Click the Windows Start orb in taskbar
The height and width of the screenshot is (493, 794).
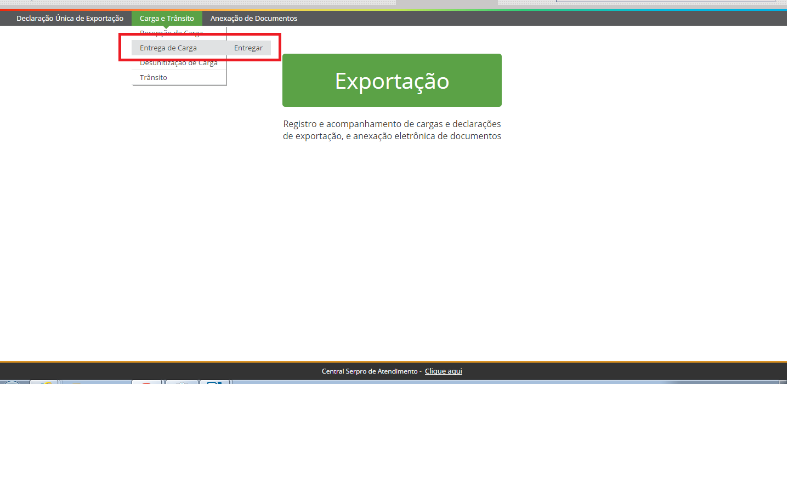pos(12,382)
